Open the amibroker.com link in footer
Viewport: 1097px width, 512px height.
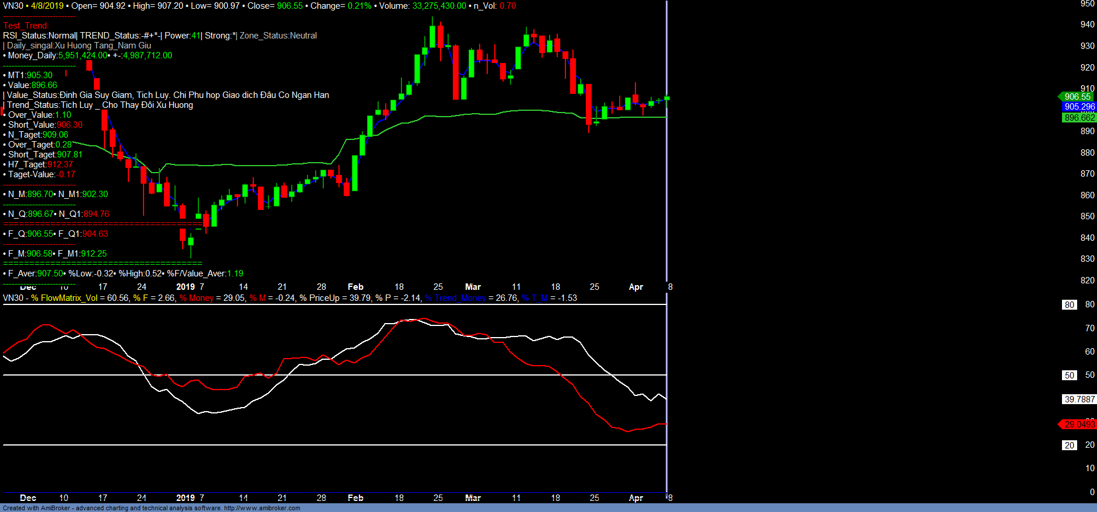[261, 508]
